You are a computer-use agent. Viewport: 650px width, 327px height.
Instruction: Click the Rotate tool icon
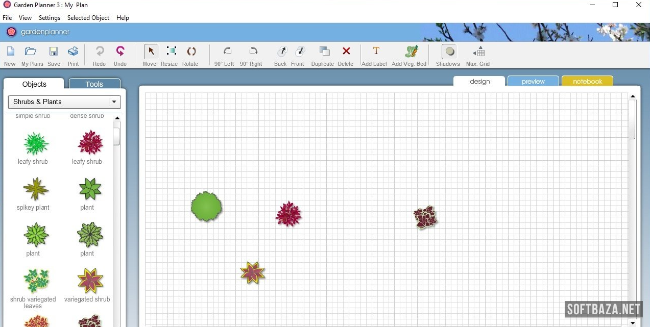[x=190, y=52]
